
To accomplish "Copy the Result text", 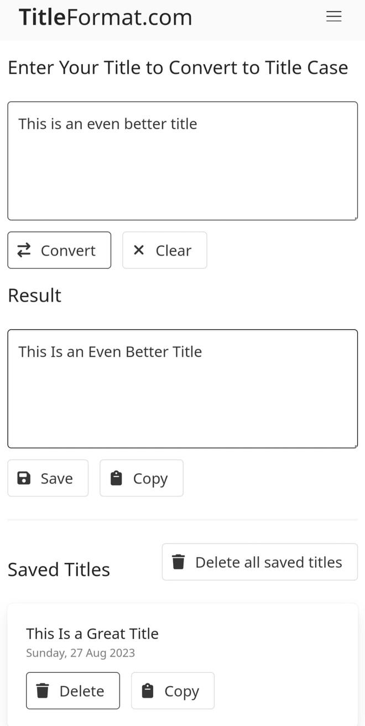I will coord(142,478).
